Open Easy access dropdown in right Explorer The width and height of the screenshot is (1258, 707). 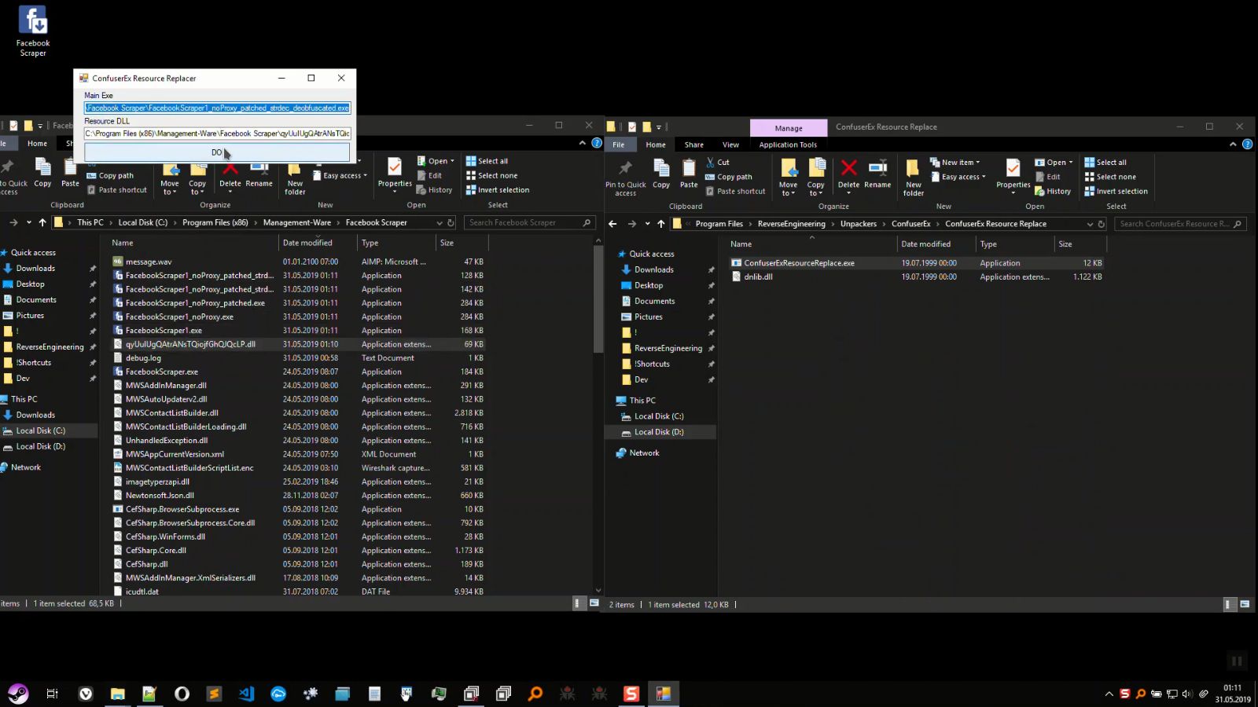(x=958, y=178)
